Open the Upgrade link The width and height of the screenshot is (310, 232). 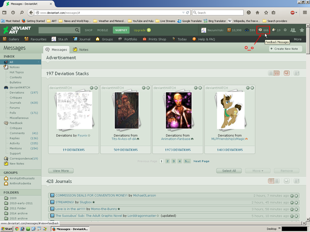[142, 30]
